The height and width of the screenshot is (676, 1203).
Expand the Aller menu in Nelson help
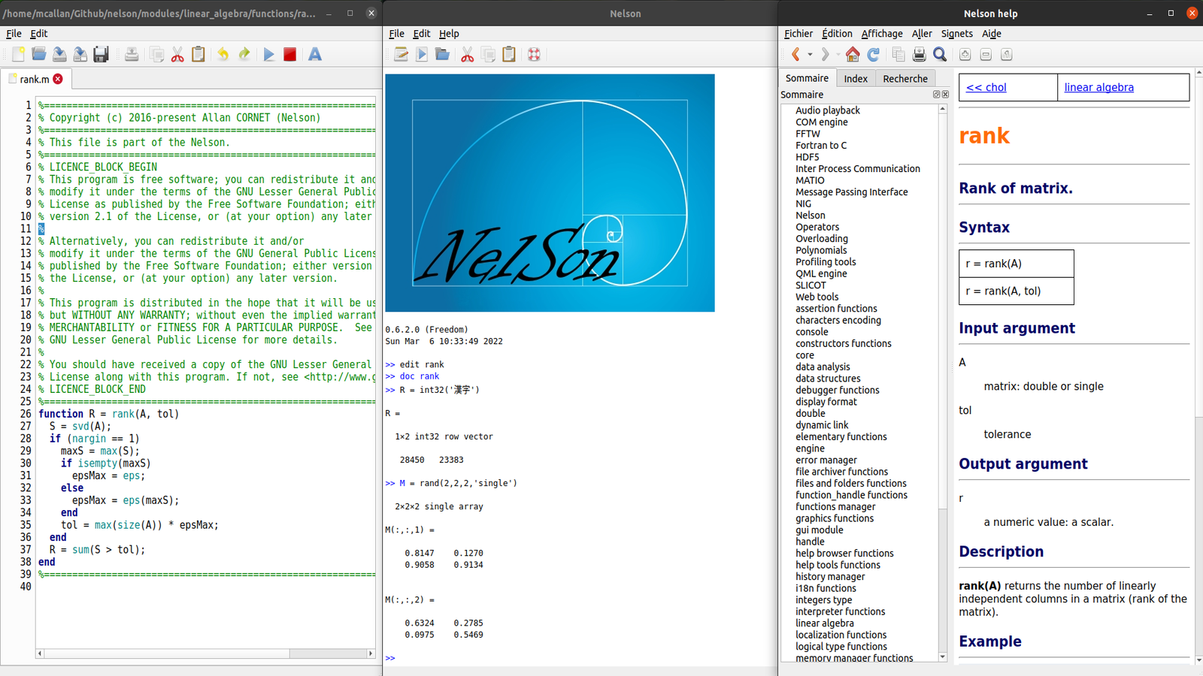click(922, 34)
